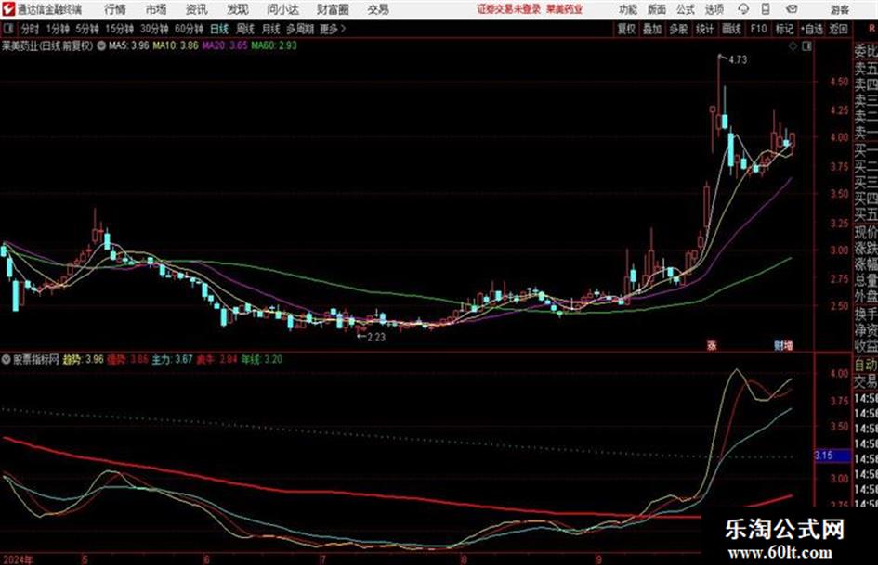Click the red 财增 marker on the chart
878x565 pixels.
(x=783, y=345)
